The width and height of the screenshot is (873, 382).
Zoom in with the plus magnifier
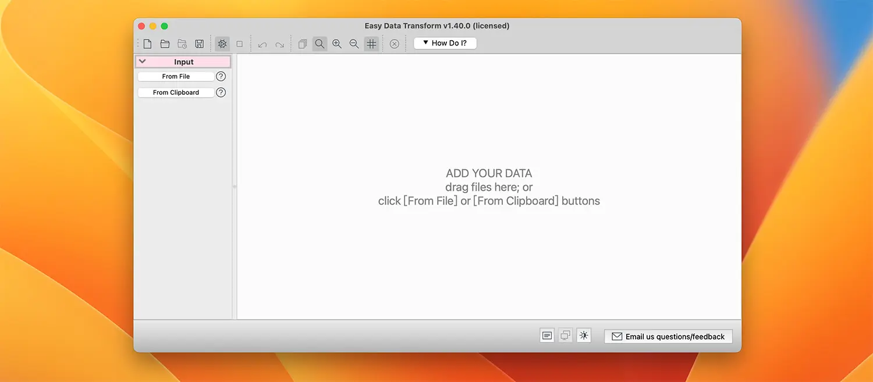coord(337,44)
